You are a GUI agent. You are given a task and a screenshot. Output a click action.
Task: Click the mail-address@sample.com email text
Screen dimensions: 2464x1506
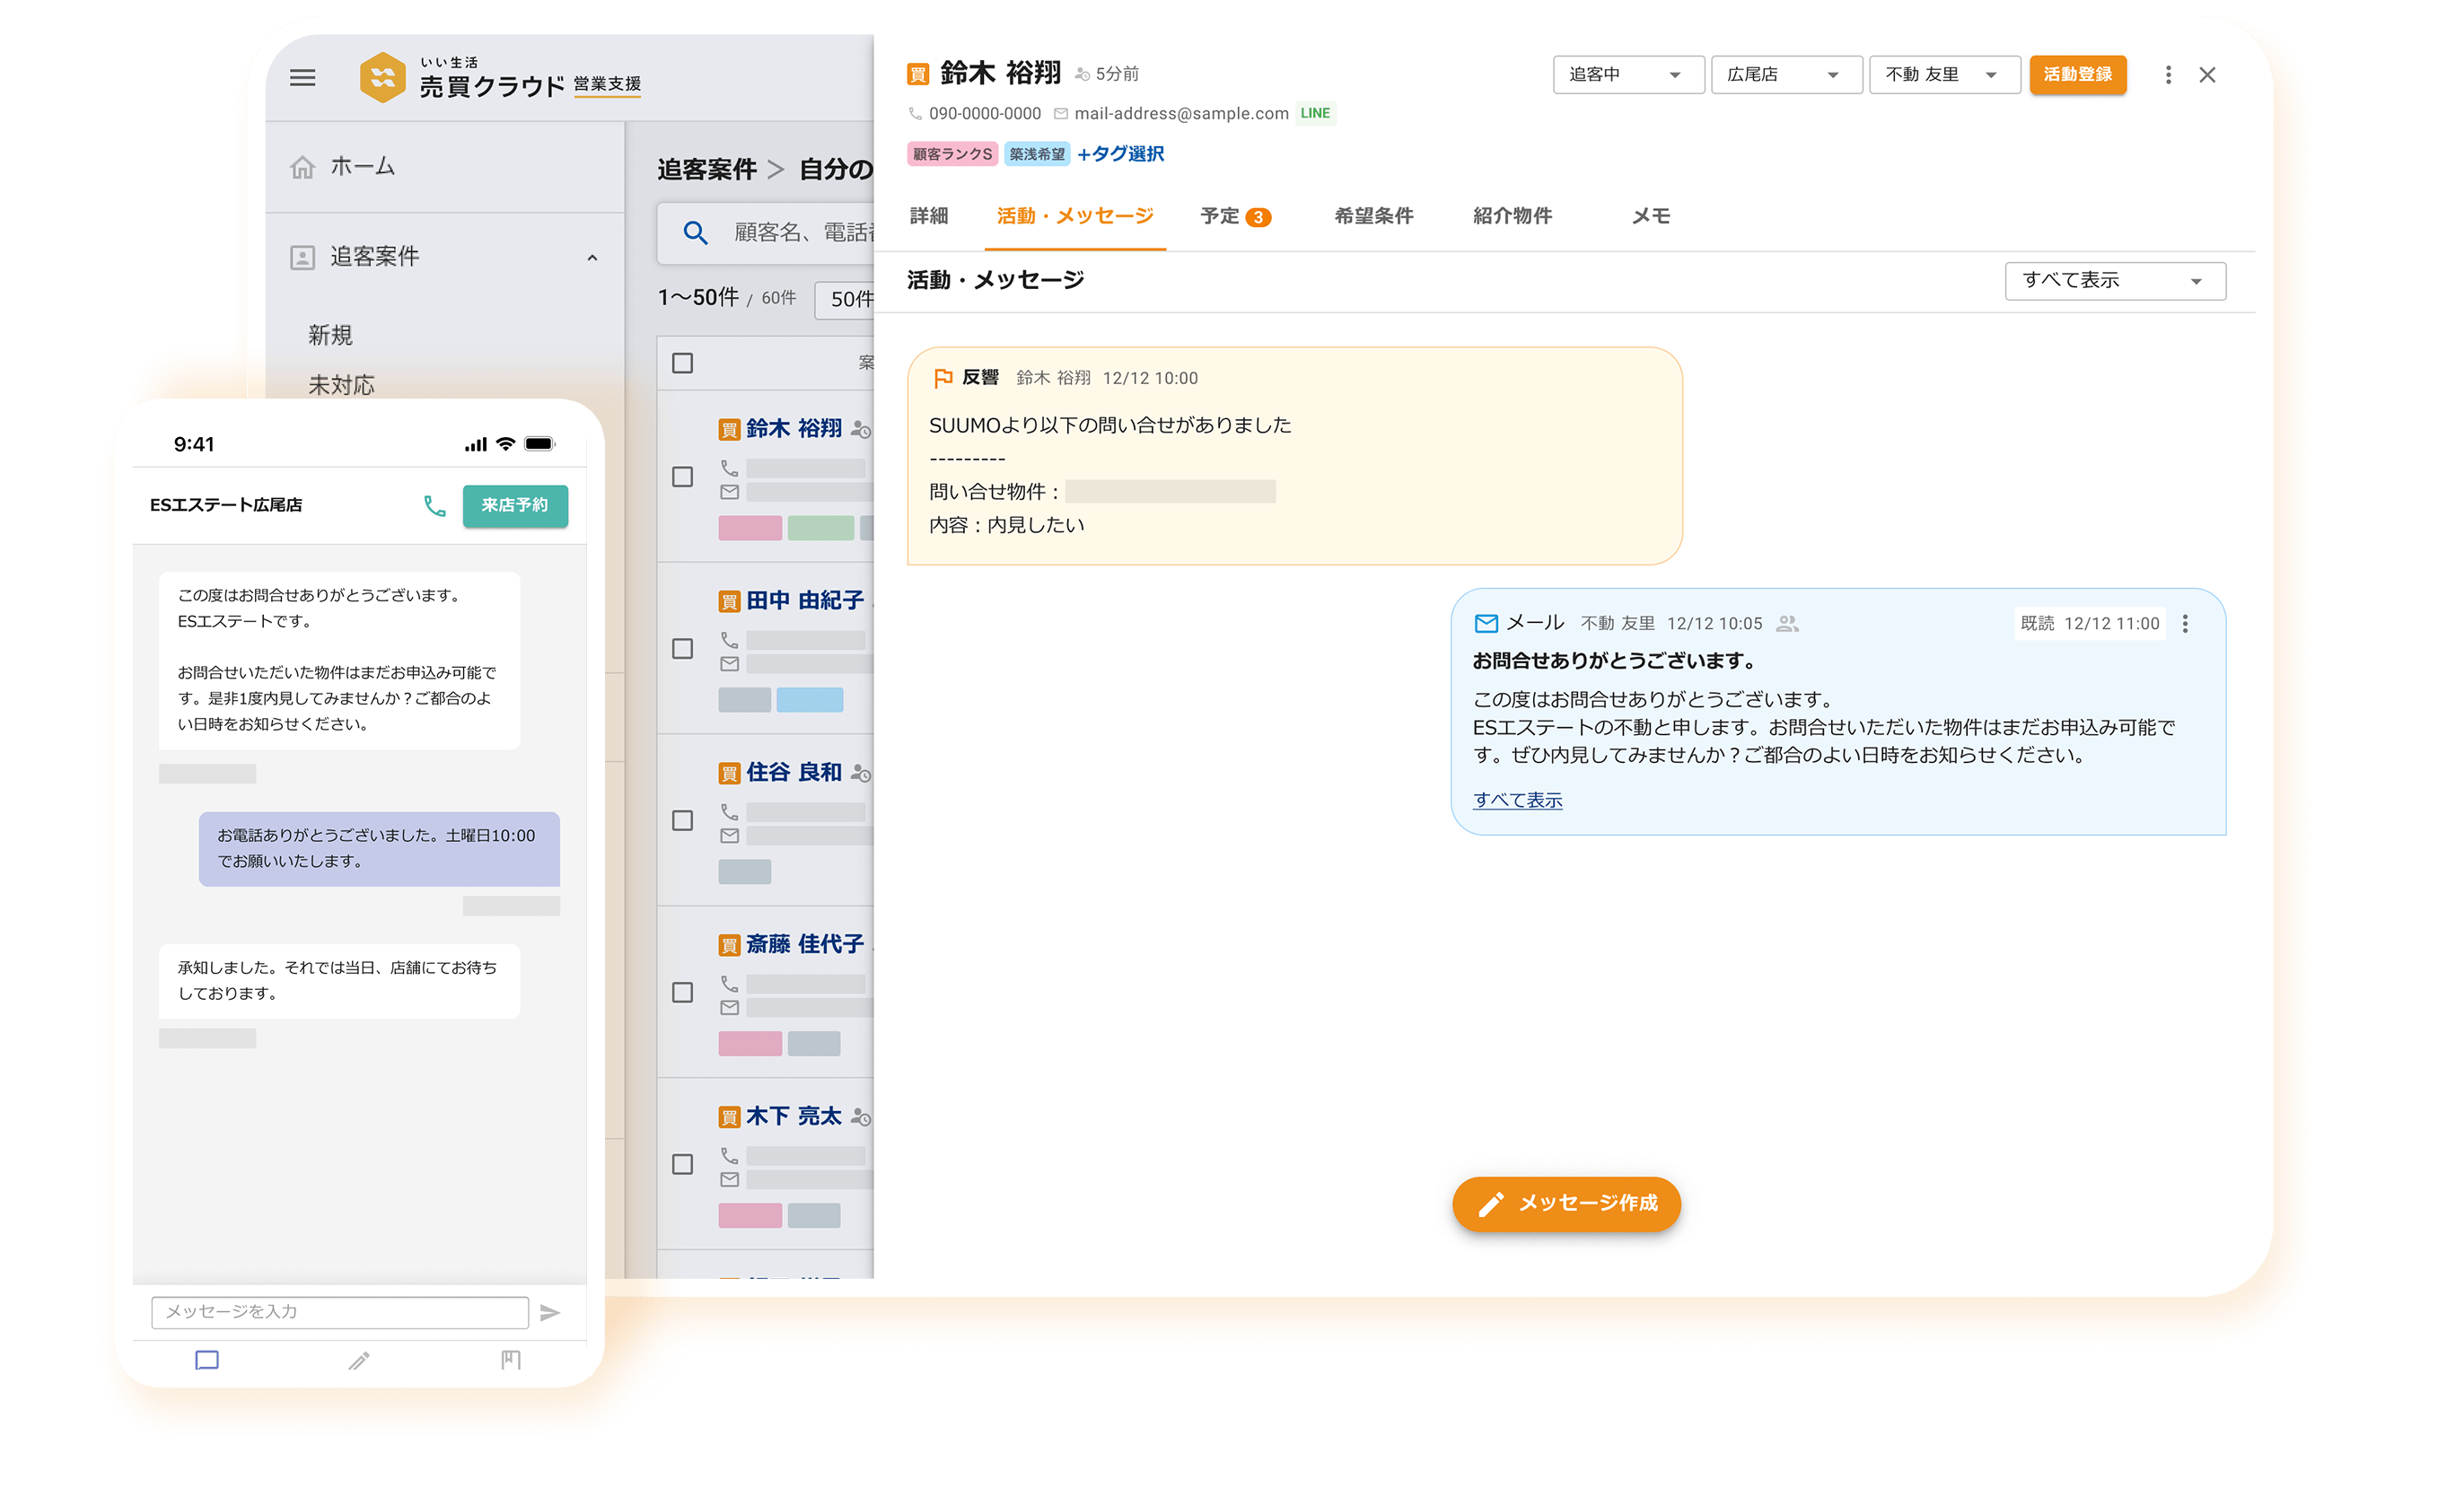click(1182, 114)
